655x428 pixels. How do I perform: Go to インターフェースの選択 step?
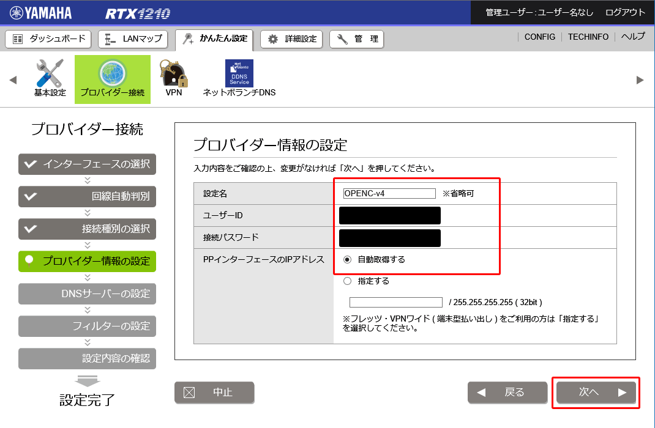pyautogui.click(x=88, y=164)
